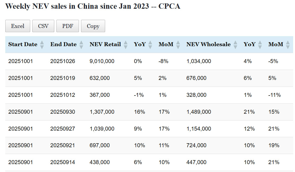Click the 20251019 end date cell
The width and height of the screenshot is (295, 172).
click(x=63, y=78)
